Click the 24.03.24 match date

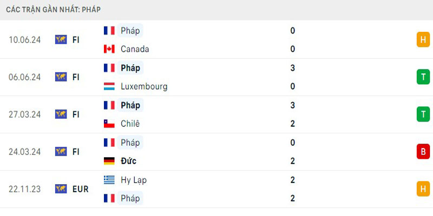(x=25, y=152)
